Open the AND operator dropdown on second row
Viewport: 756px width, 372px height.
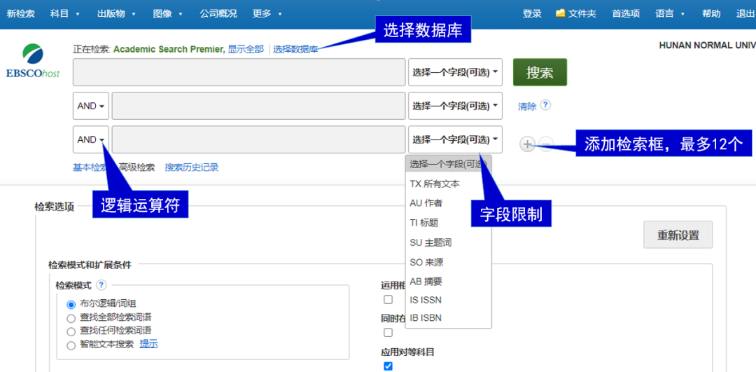coord(90,106)
